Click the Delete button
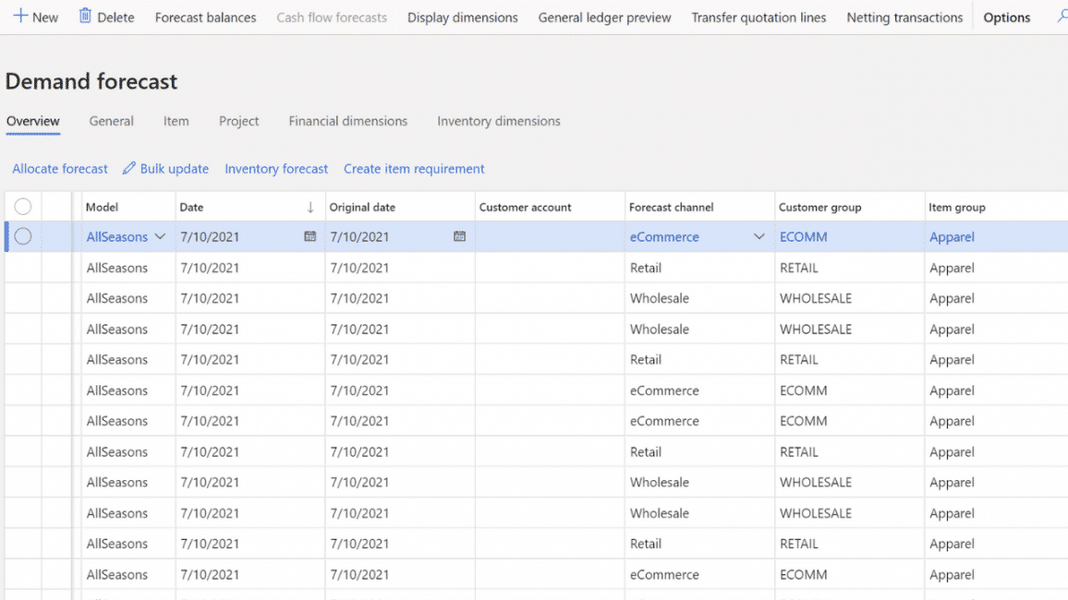Screen dimensions: 1068x600 tap(106, 17)
